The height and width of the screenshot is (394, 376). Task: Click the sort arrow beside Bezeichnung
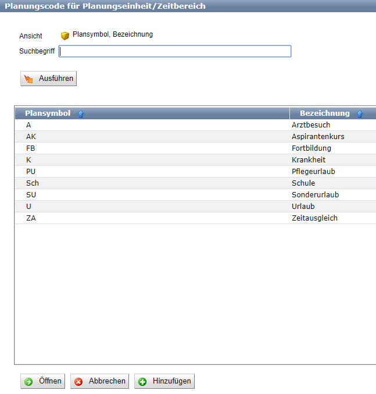360,113
